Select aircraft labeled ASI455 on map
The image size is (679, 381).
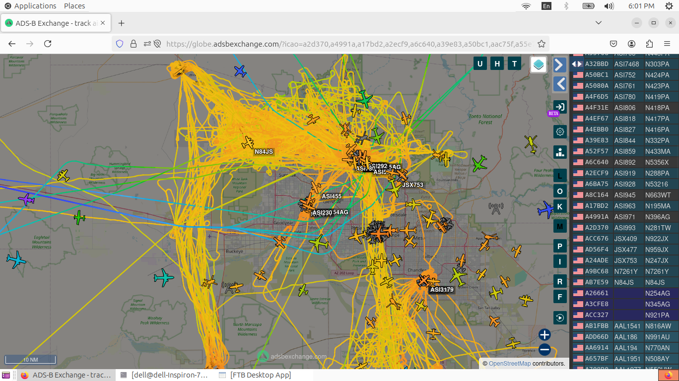point(316,188)
